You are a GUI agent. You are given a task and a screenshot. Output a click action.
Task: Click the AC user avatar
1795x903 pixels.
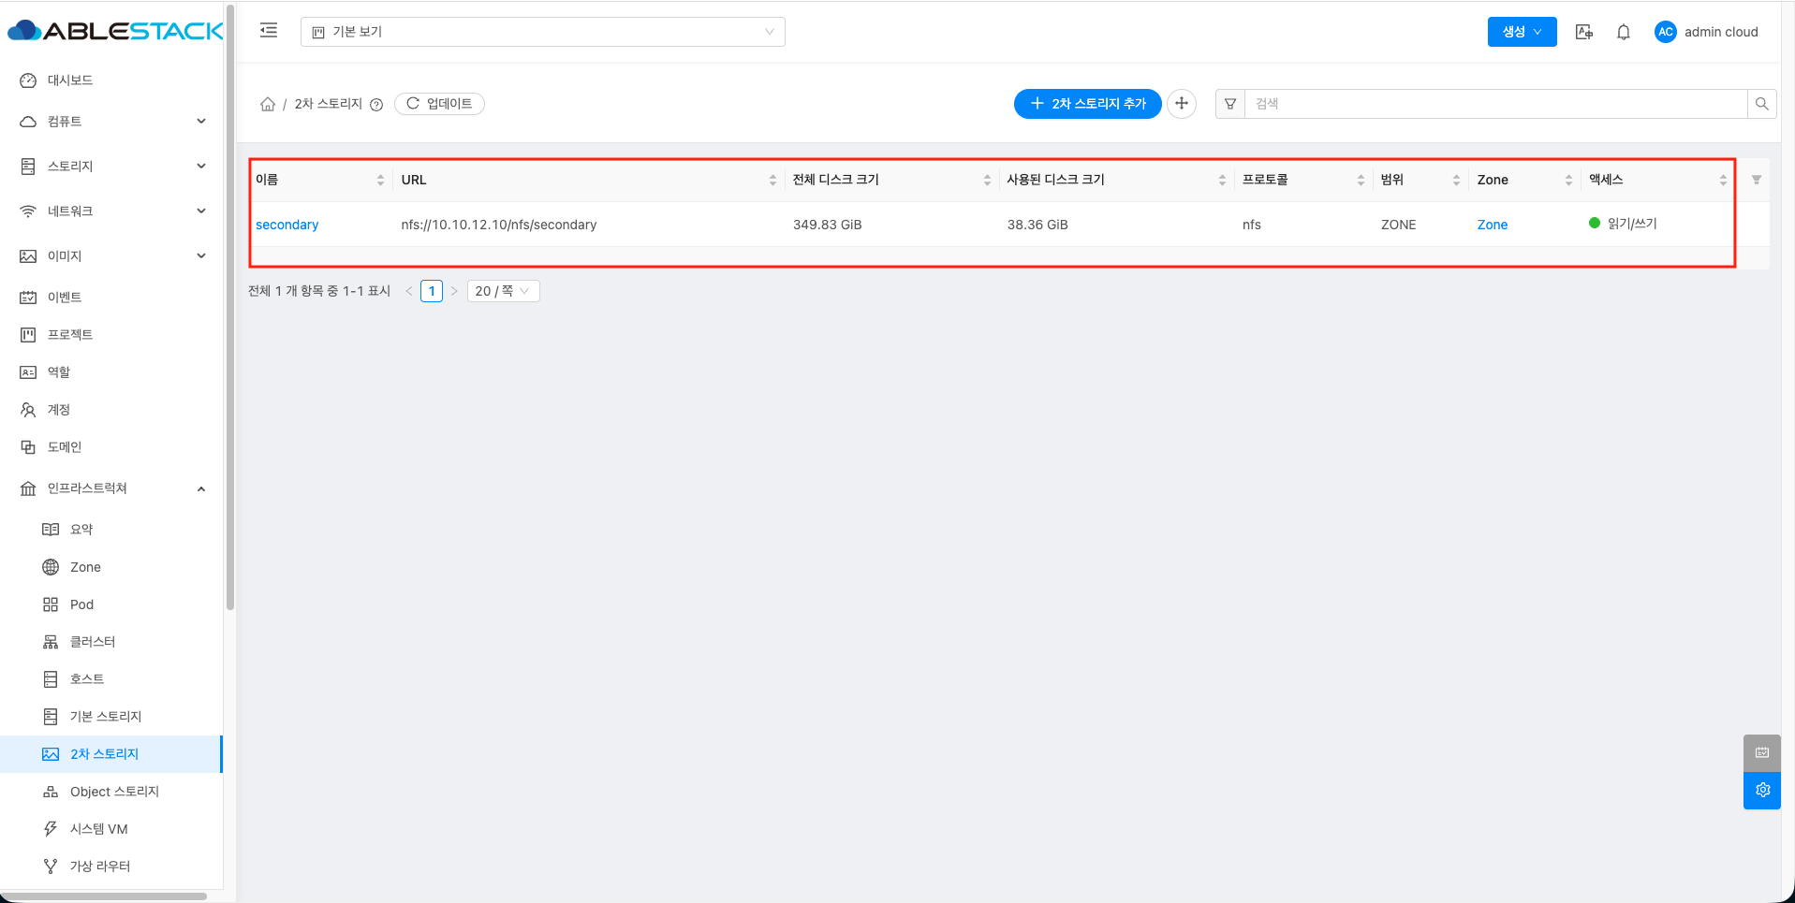[x=1665, y=32]
